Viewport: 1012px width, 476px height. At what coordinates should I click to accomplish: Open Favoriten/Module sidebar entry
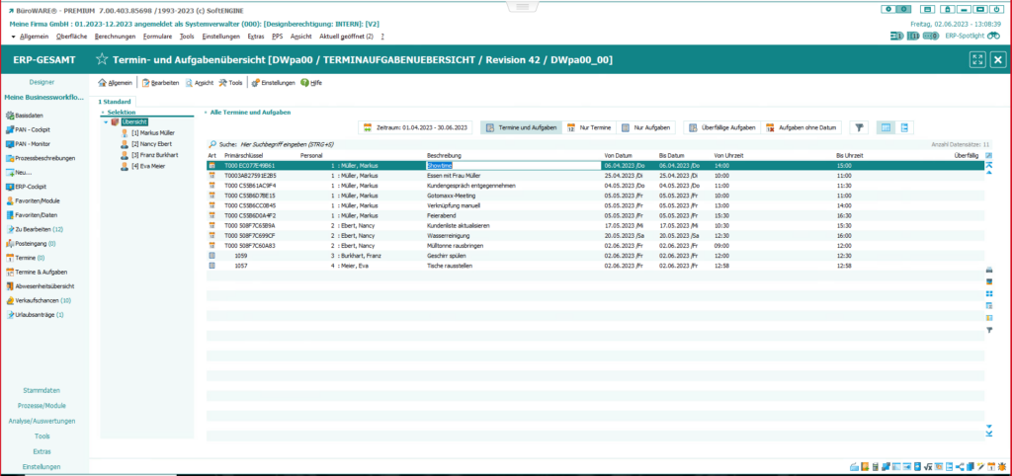[35, 200]
